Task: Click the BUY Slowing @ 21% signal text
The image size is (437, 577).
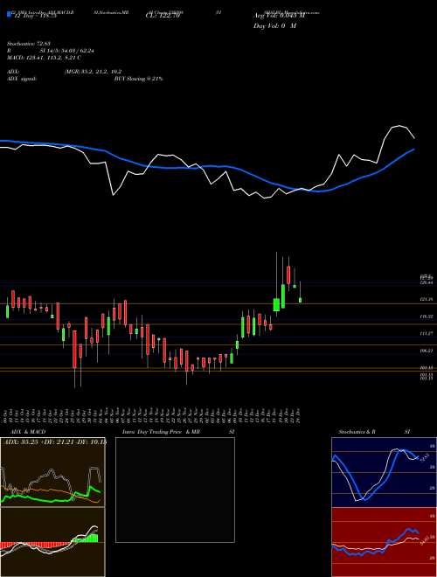Action: (x=138, y=79)
